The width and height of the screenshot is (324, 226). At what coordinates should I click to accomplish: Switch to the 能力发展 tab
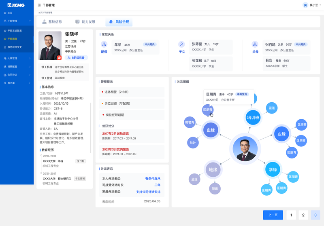85,22
